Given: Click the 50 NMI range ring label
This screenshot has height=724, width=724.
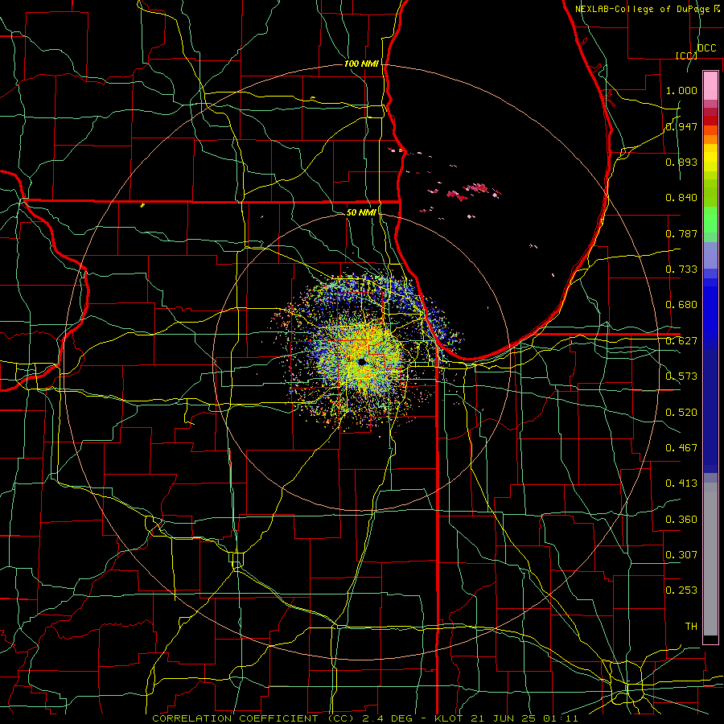Looking at the screenshot, I should (361, 212).
